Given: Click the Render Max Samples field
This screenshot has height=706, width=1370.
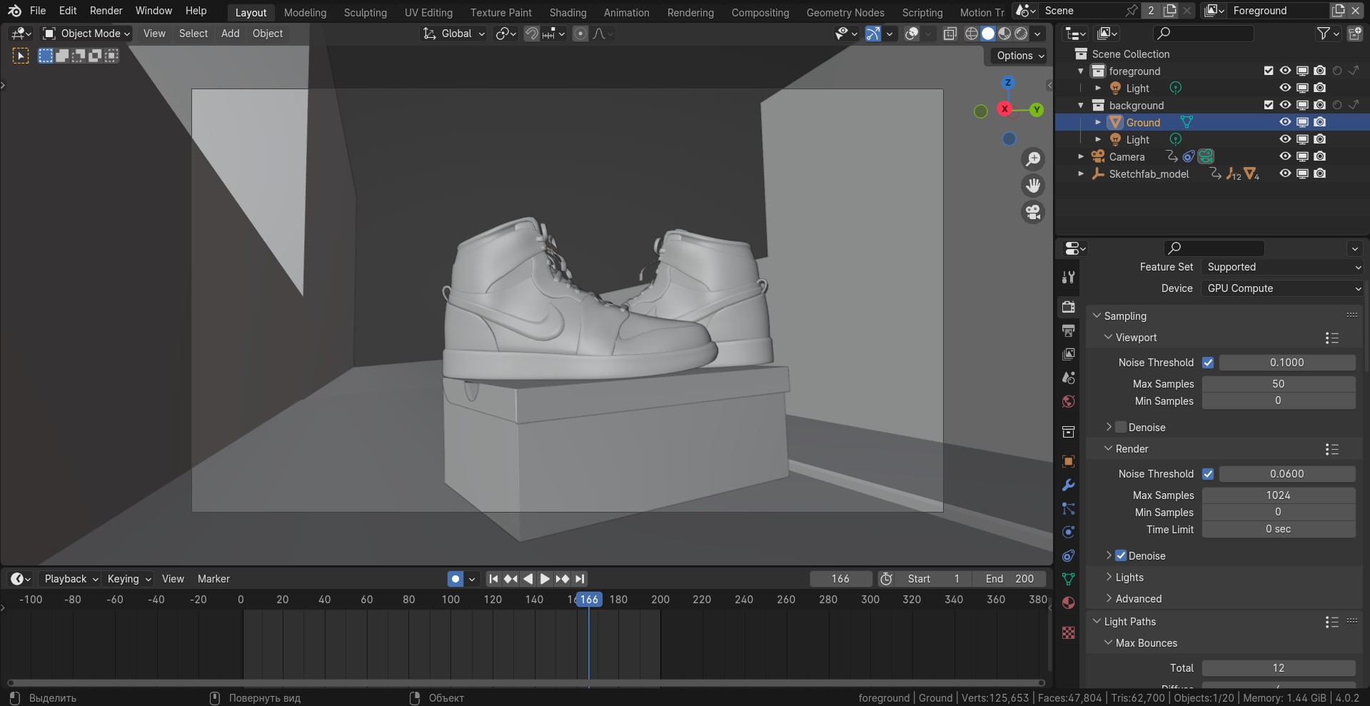Looking at the screenshot, I should [1278, 495].
